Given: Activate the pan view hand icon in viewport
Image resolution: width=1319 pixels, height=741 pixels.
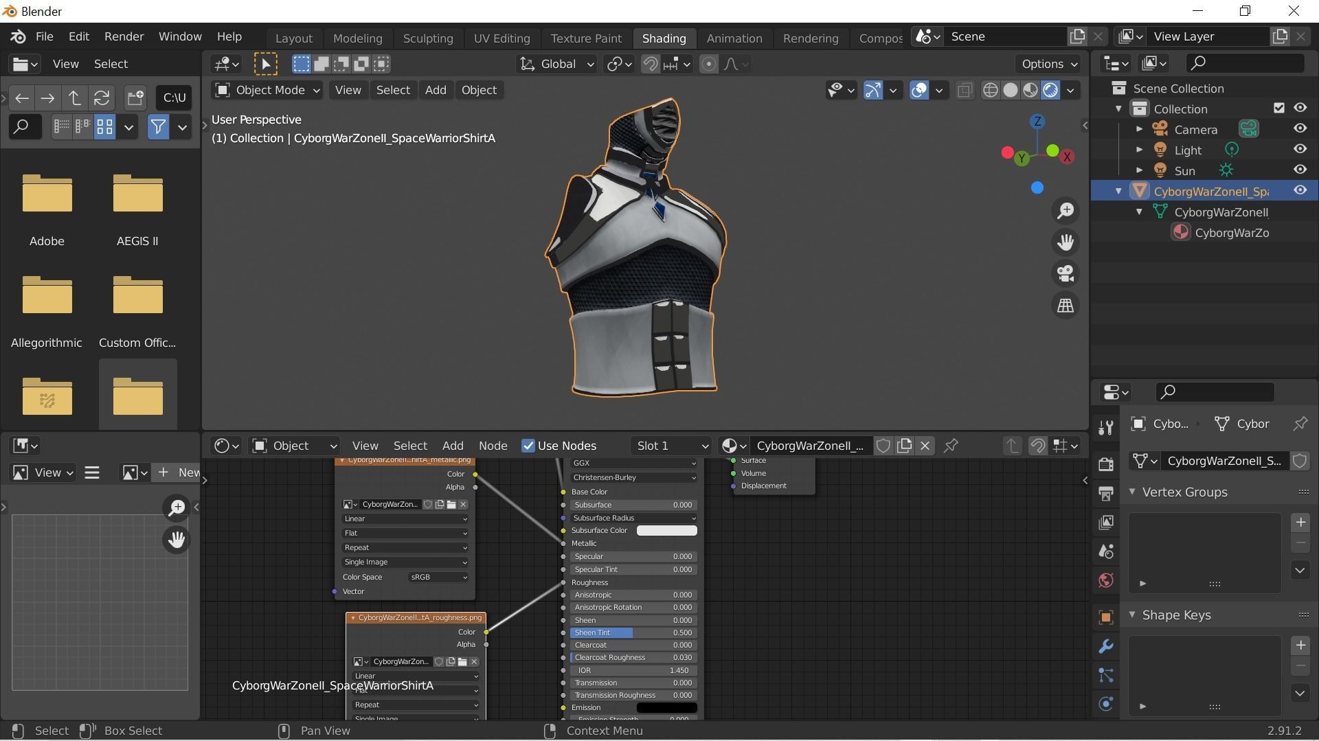Looking at the screenshot, I should tap(1066, 242).
